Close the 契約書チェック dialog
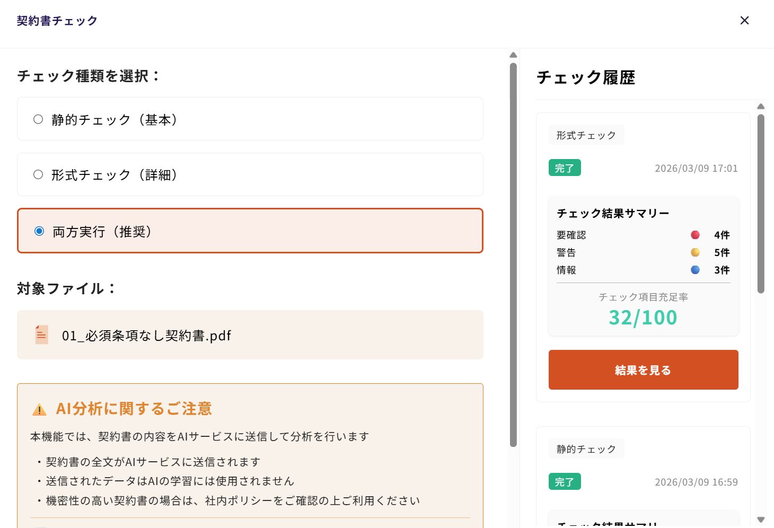 pyautogui.click(x=744, y=20)
